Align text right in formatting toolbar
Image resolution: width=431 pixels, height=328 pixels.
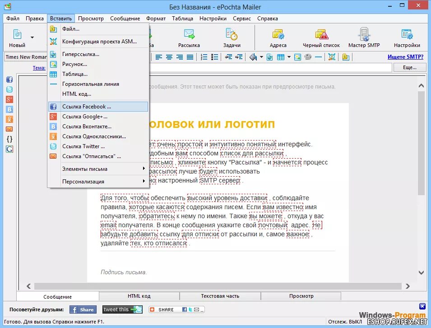click(180, 57)
